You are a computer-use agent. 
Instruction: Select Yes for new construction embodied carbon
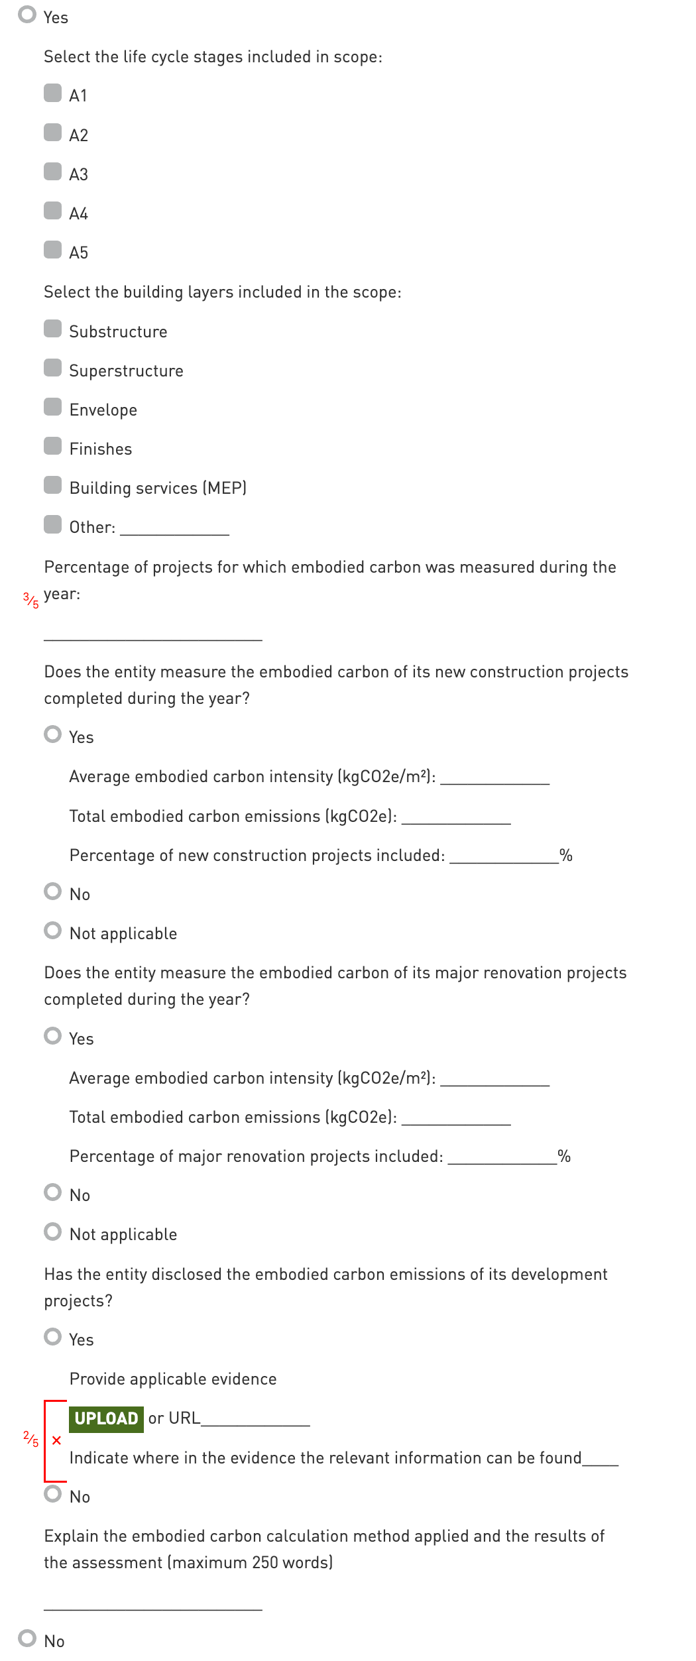click(53, 734)
